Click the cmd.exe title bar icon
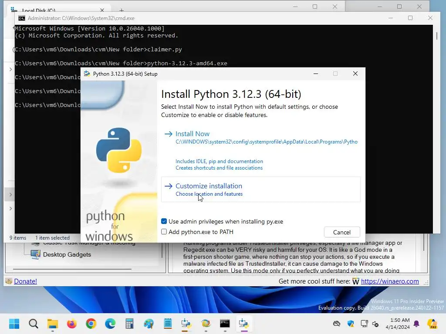Screen dimensions: 446x334 click(22, 18)
